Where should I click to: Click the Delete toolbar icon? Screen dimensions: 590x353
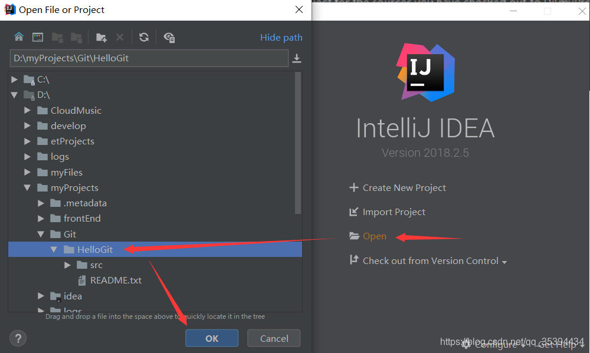pyautogui.click(x=120, y=37)
